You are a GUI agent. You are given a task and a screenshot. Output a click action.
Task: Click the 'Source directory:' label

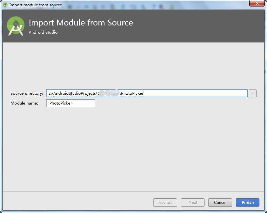[27, 93]
